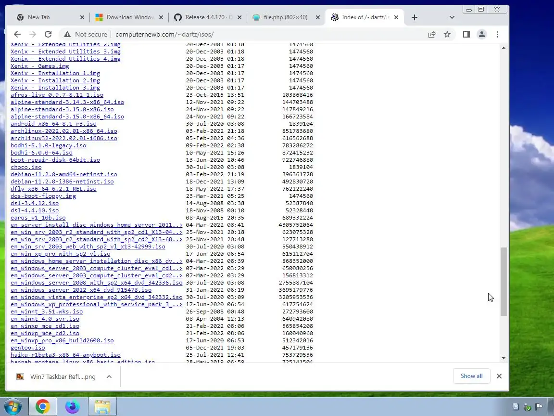Open haiku-r1beta3-x86_64-anyboot.iso link
This screenshot has width=554, height=416.
(65, 355)
